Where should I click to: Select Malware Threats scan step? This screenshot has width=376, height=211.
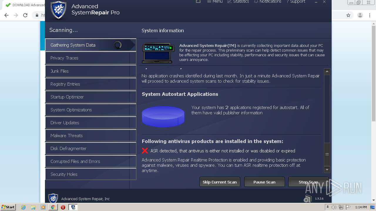coord(90,135)
